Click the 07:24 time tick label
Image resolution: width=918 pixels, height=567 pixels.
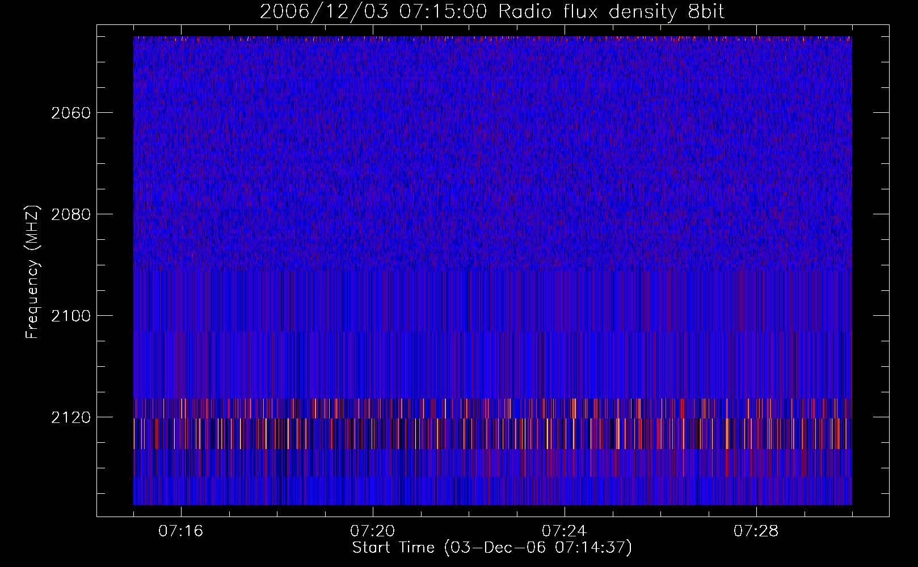(565, 531)
